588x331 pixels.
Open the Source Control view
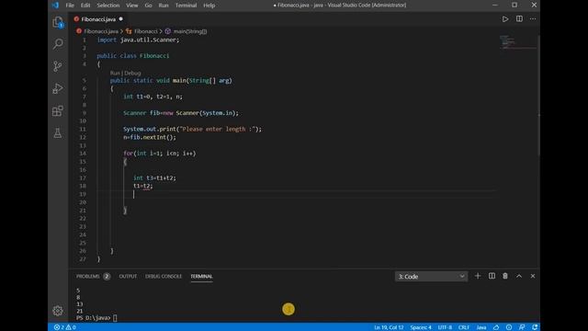[x=58, y=66]
